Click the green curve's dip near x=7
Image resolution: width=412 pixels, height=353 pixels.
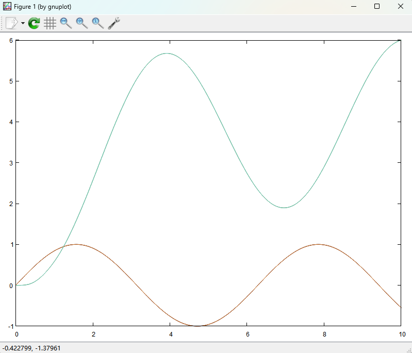(284, 208)
